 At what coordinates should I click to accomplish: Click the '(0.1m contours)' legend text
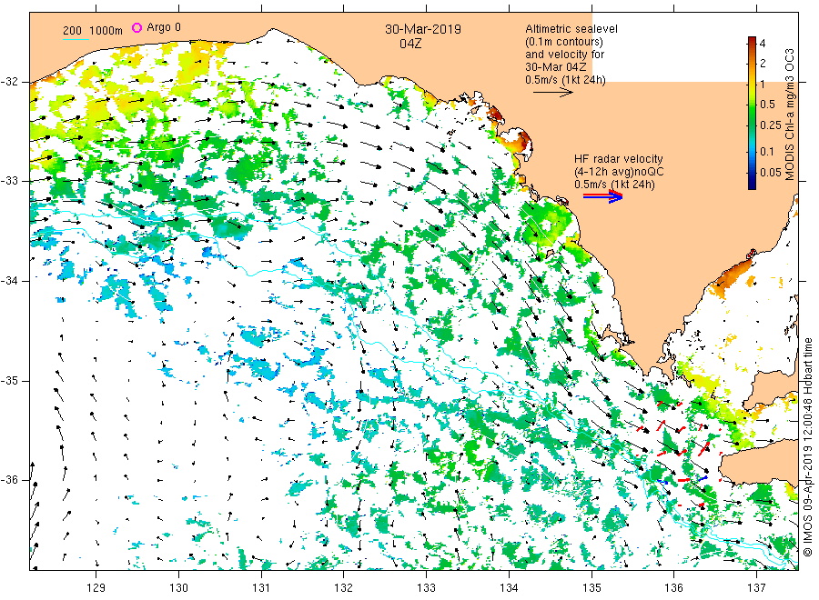click(564, 42)
